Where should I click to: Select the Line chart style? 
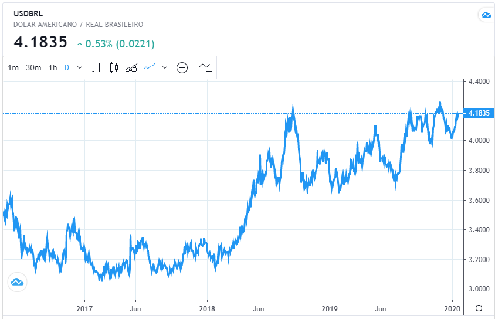[150, 67]
